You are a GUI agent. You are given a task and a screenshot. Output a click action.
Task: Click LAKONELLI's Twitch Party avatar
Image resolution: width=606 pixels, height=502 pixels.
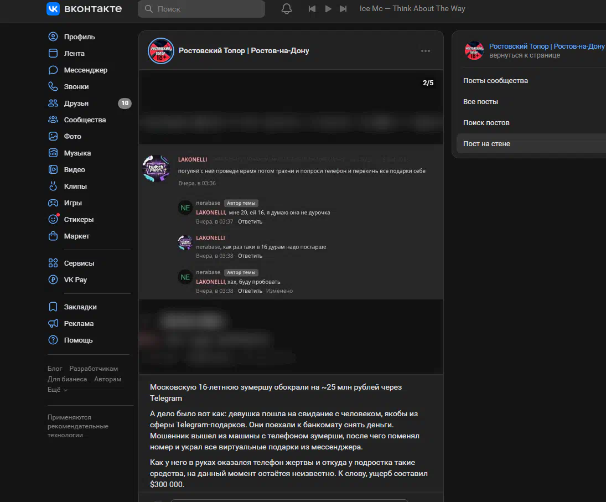click(156, 168)
